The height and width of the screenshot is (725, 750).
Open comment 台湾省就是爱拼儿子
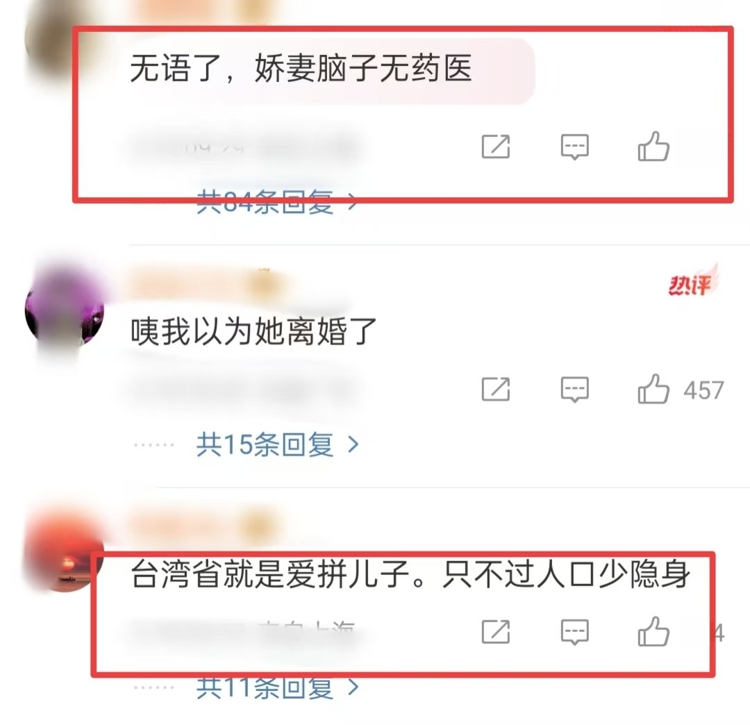pyautogui.click(x=410, y=574)
